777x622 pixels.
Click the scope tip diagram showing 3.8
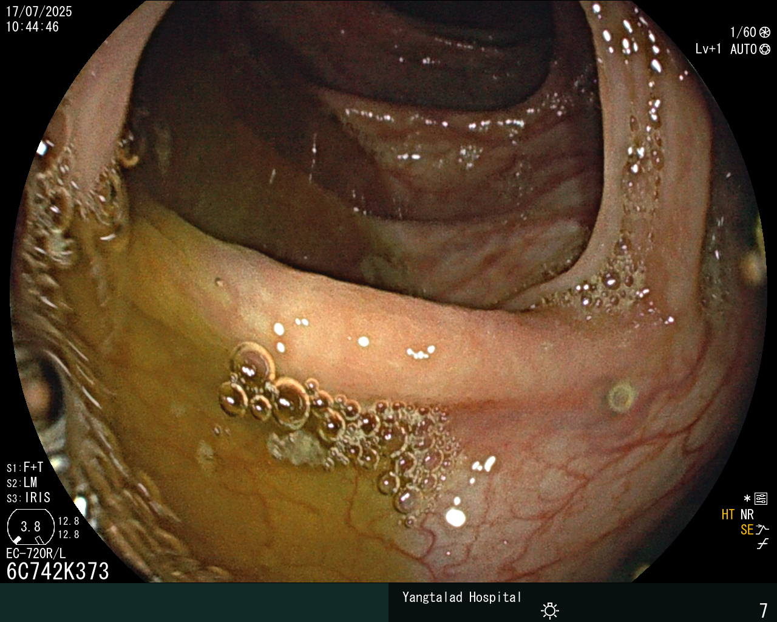pyautogui.click(x=31, y=526)
